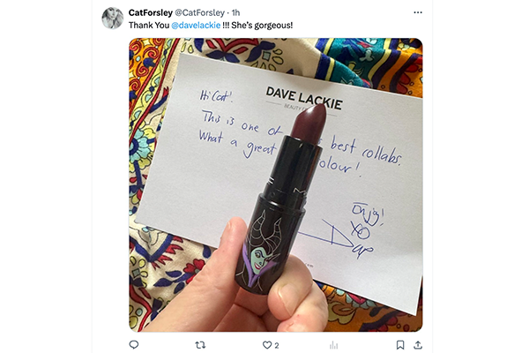
Task: Click the Maleficent artwork on the lipstick tube
Action: click(x=264, y=251)
